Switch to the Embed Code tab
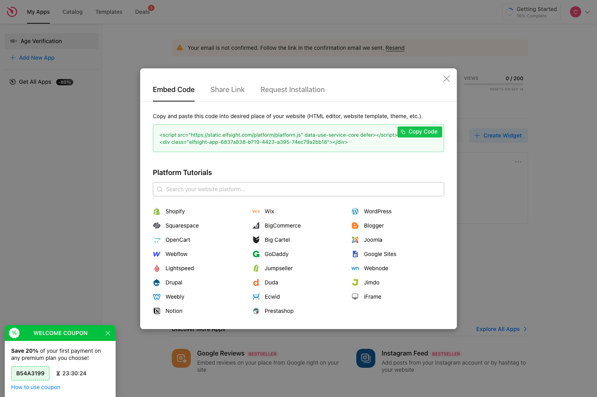The width and height of the screenshot is (597, 397). pyautogui.click(x=174, y=90)
